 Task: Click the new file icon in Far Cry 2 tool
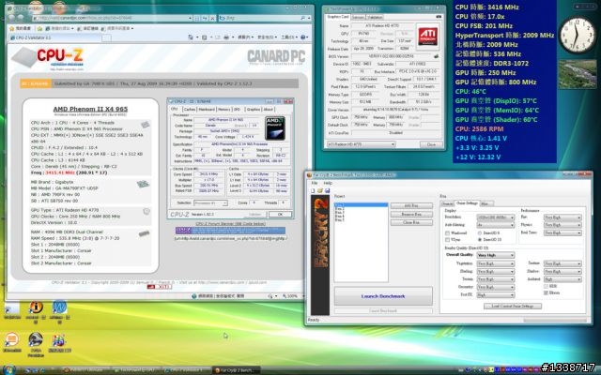coord(313,190)
